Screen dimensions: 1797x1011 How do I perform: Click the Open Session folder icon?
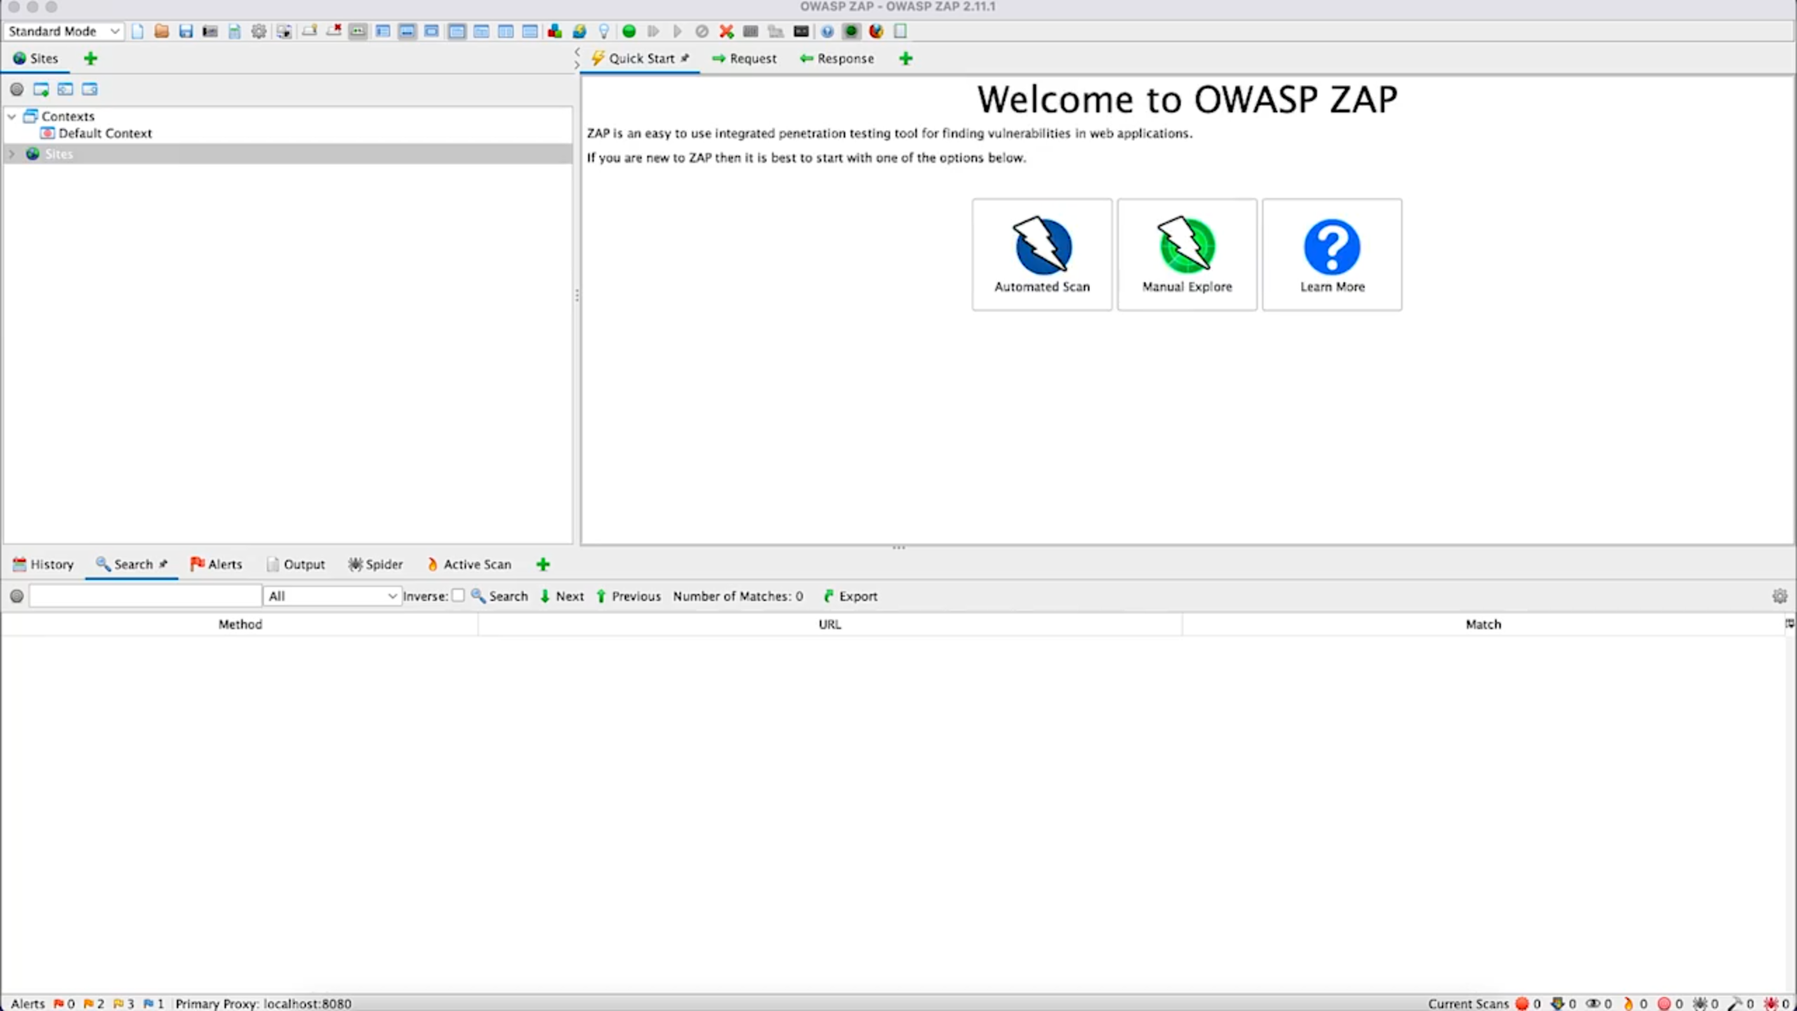click(161, 31)
